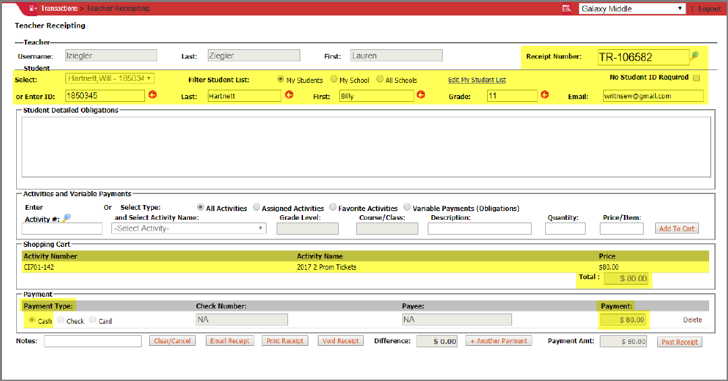Select the Card payment type
The image size is (728, 381).
pyautogui.click(x=93, y=320)
